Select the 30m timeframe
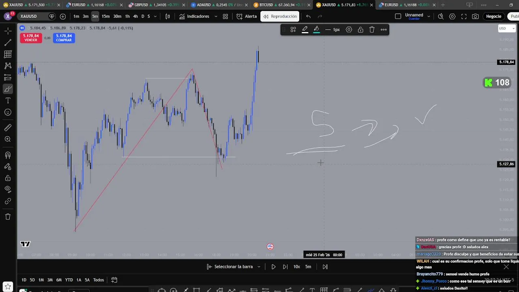 [x=117, y=16]
